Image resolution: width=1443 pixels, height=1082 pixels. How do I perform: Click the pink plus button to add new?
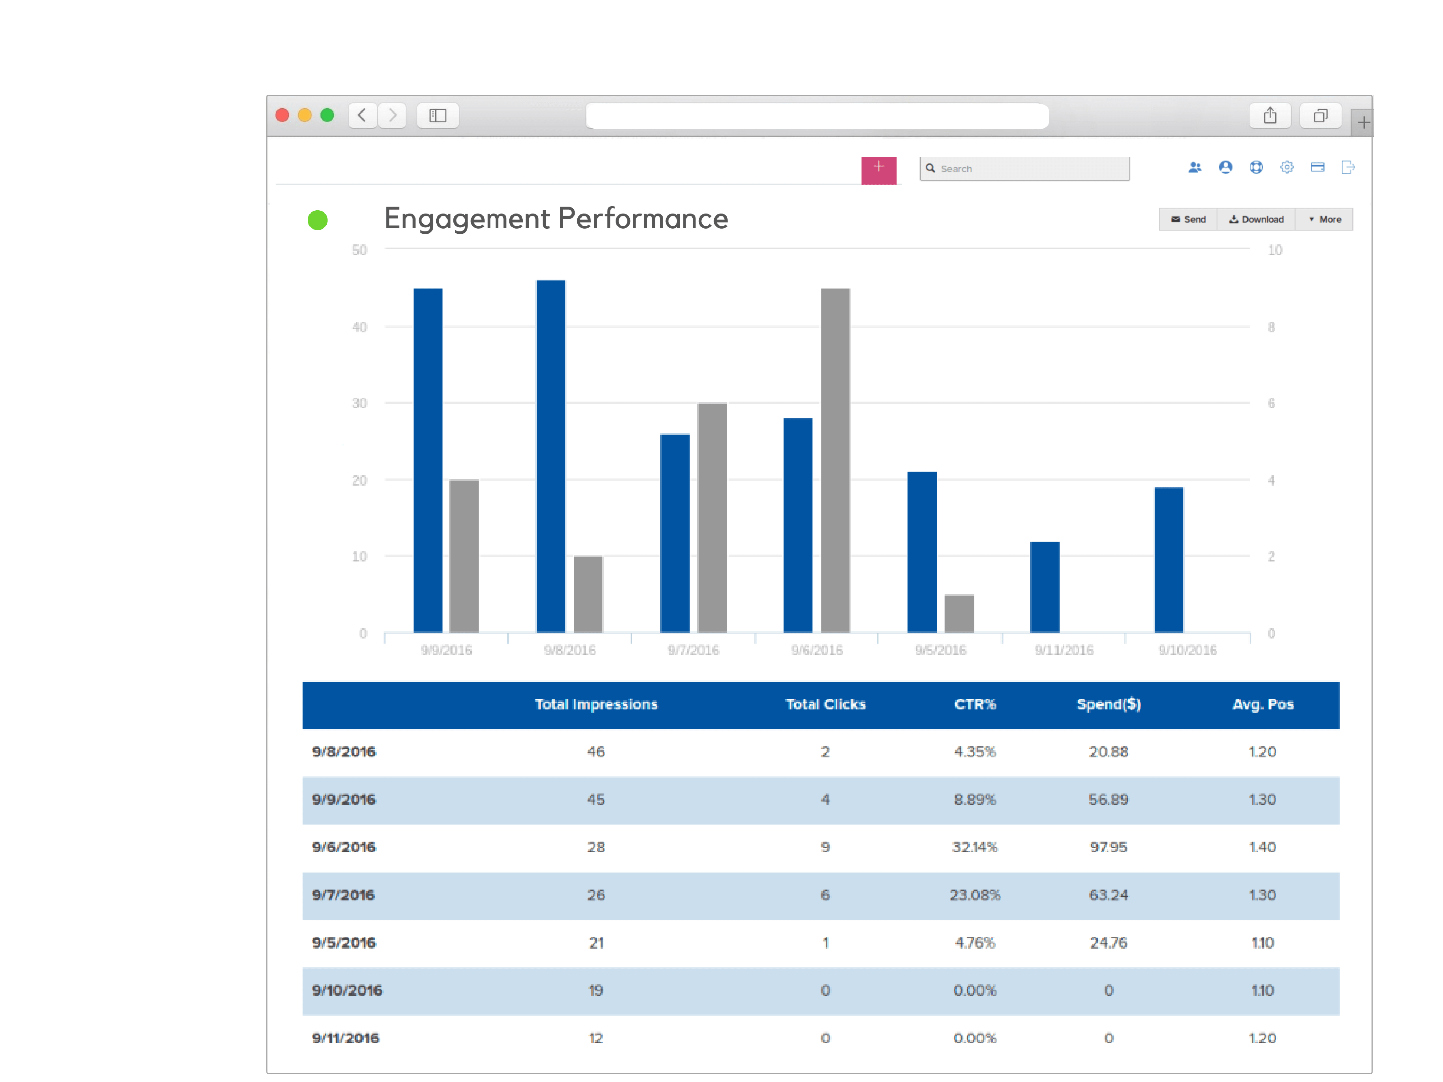point(879,170)
